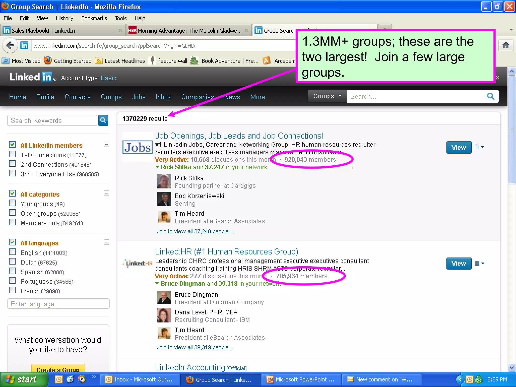The height and width of the screenshot is (387, 516).
Task: Click the vertical scrollbar thumb
Action: tap(511, 130)
